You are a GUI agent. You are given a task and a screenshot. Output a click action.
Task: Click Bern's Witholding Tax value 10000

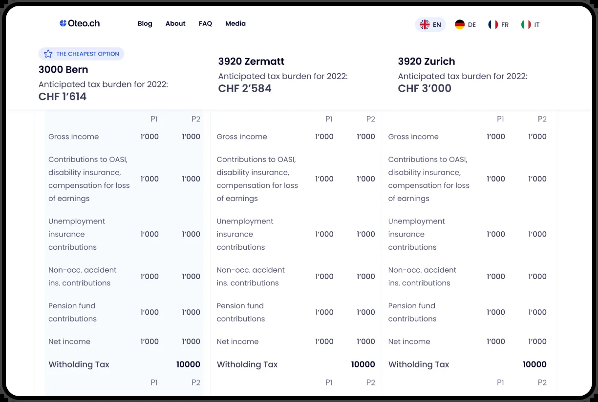188,364
